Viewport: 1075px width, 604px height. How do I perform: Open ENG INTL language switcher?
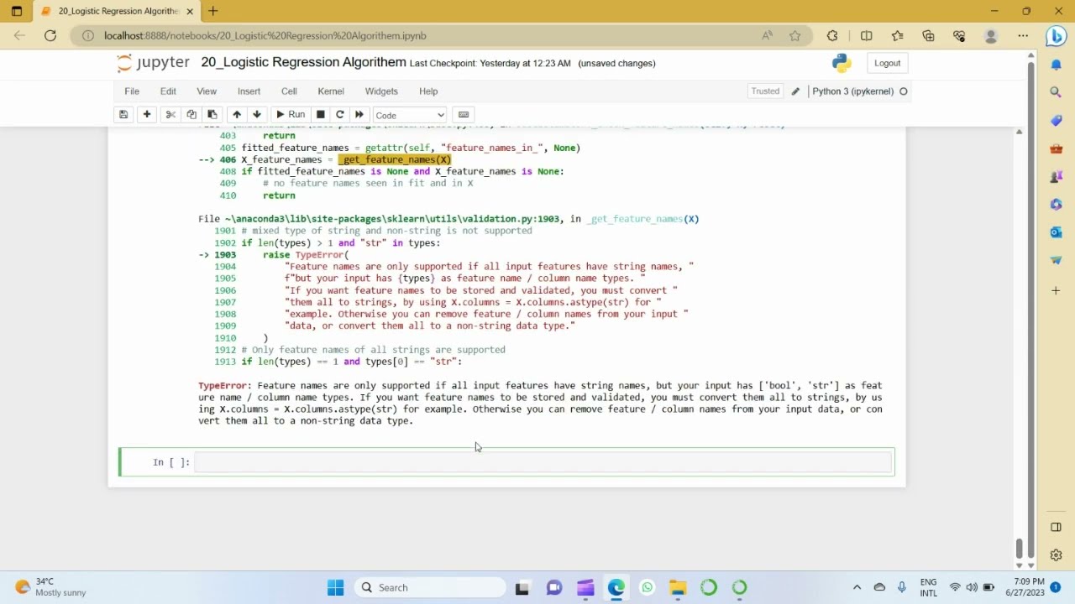tap(928, 587)
